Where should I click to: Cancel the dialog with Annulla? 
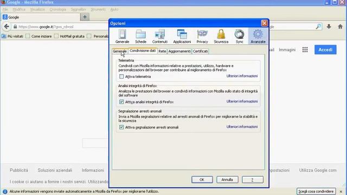pyautogui.click(x=227, y=179)
